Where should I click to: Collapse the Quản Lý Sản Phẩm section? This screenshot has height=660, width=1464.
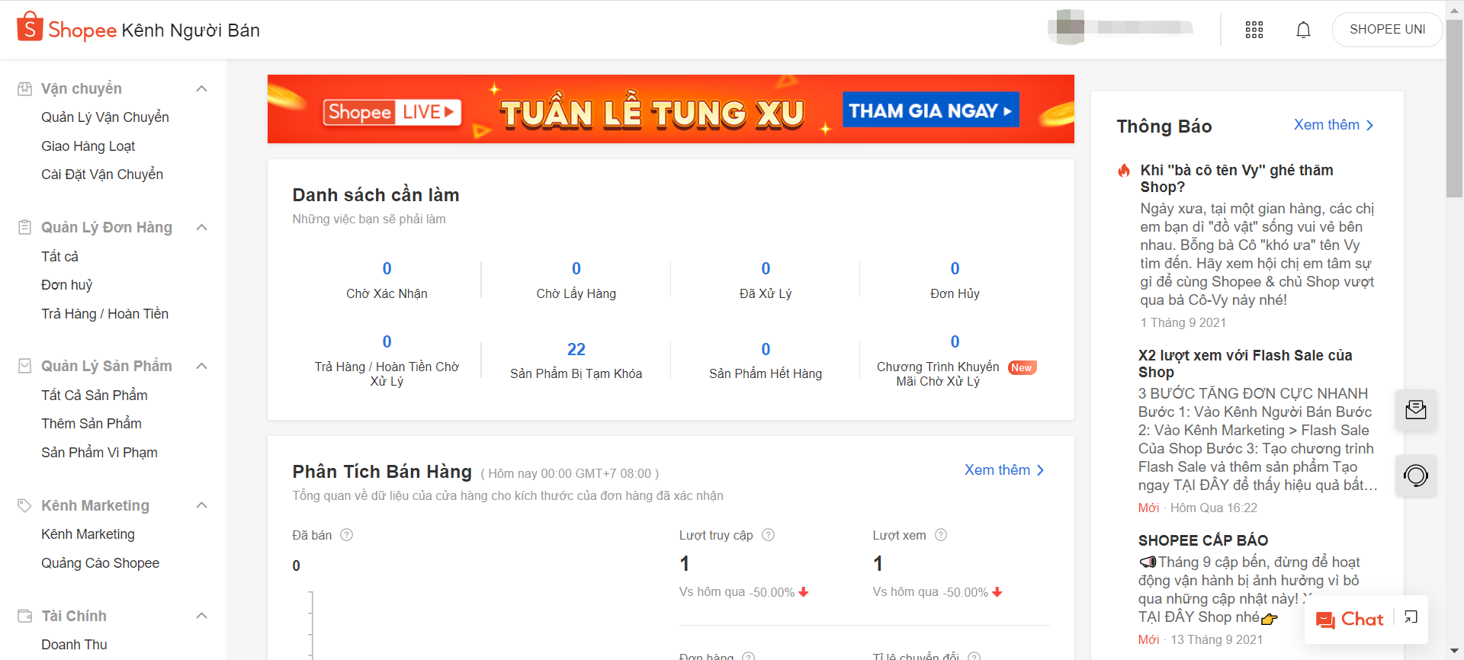pyautogui.click(x=202, y=366)
